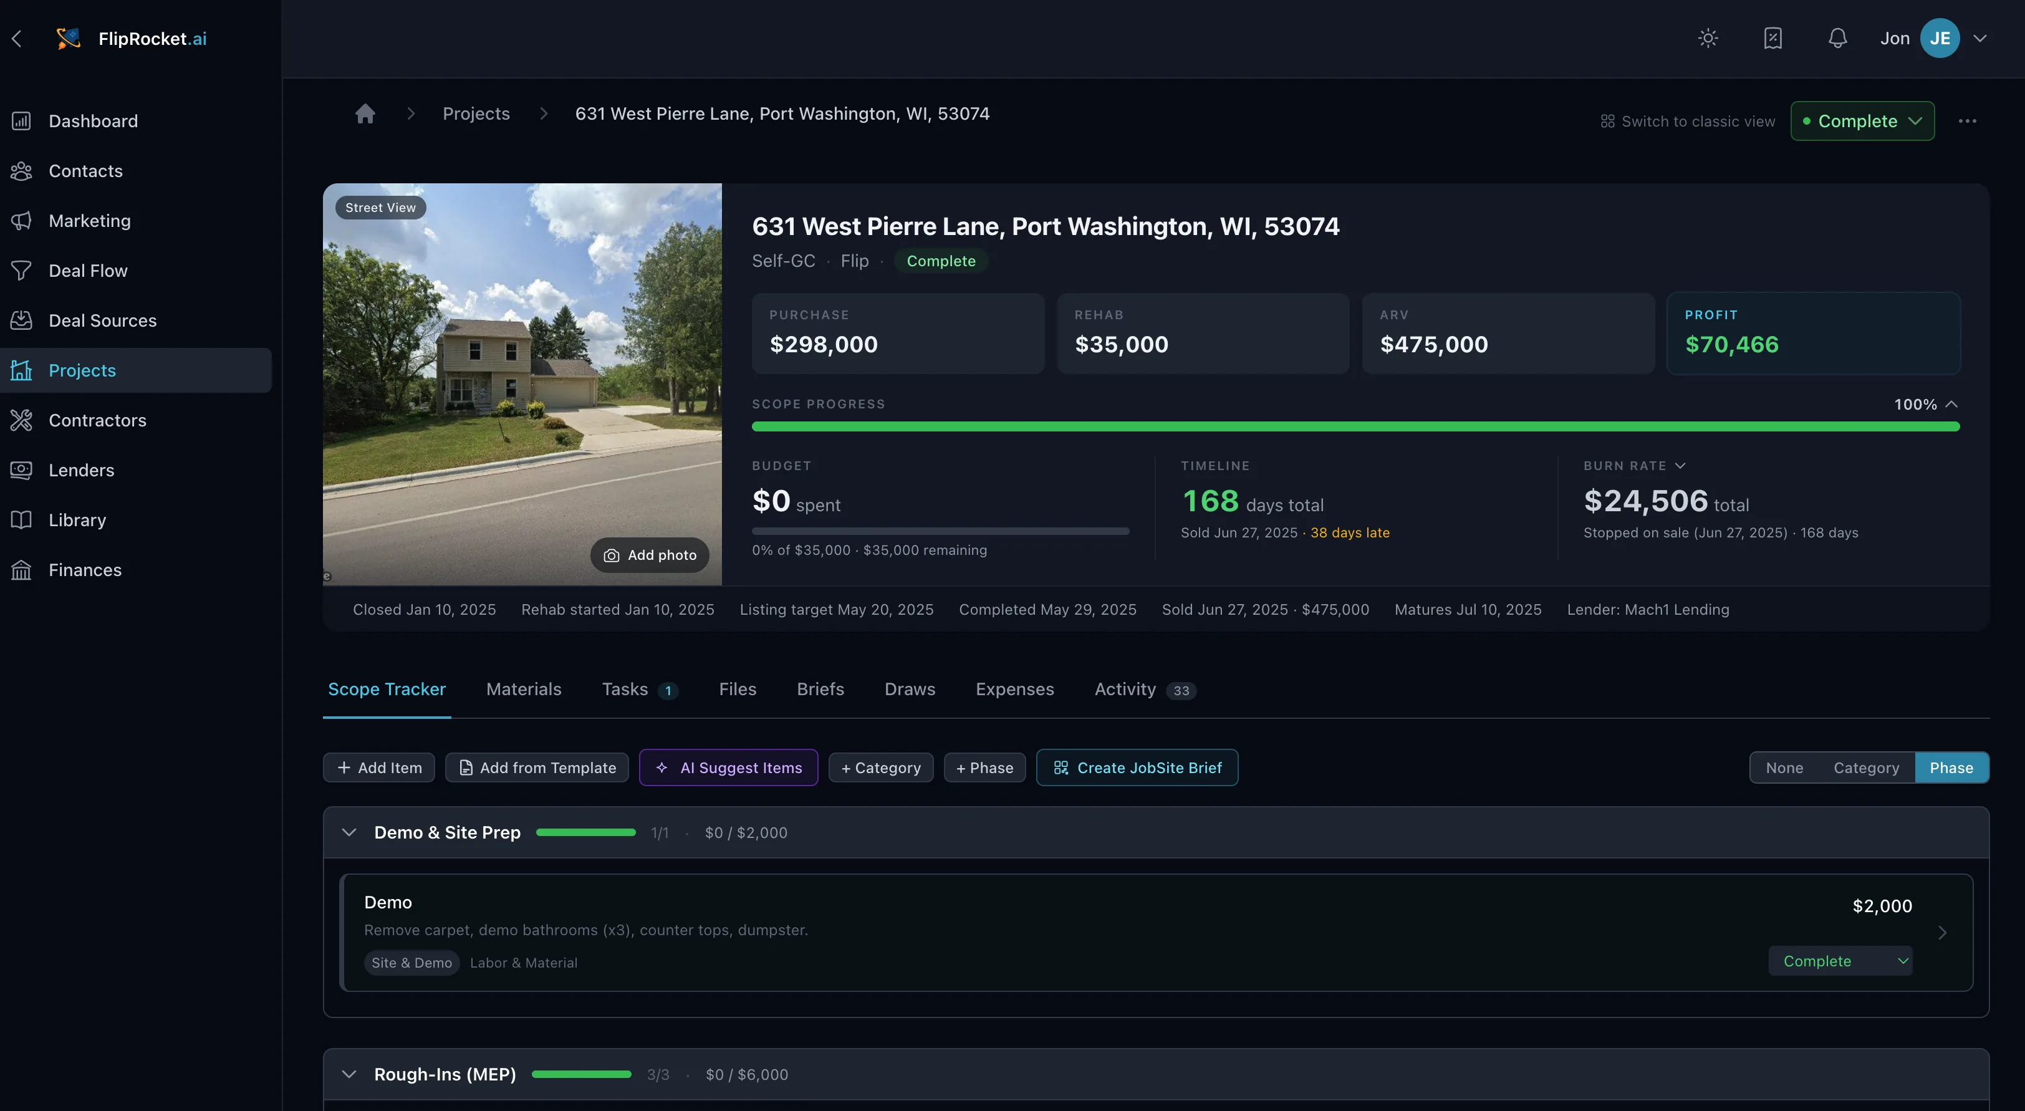Switch to the Activity tab

pyautogui.click(x=1145, y=690)
